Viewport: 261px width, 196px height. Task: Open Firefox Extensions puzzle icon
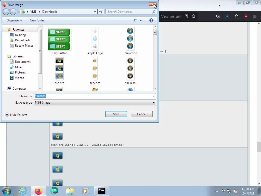[x=237, y=16]
